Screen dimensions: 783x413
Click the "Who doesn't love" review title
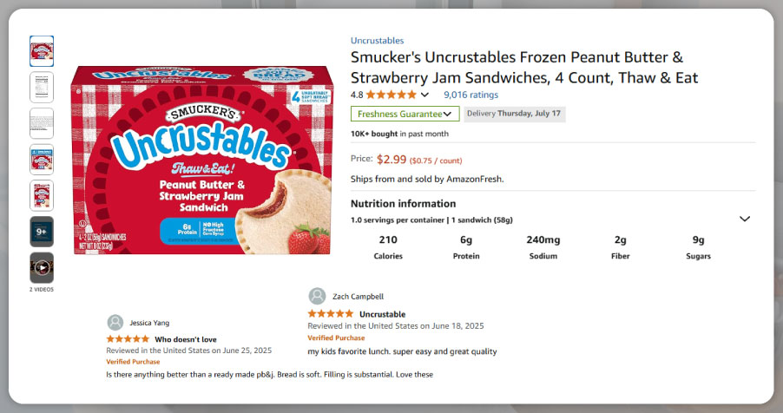pyautogui.click(x=186, y=338)
